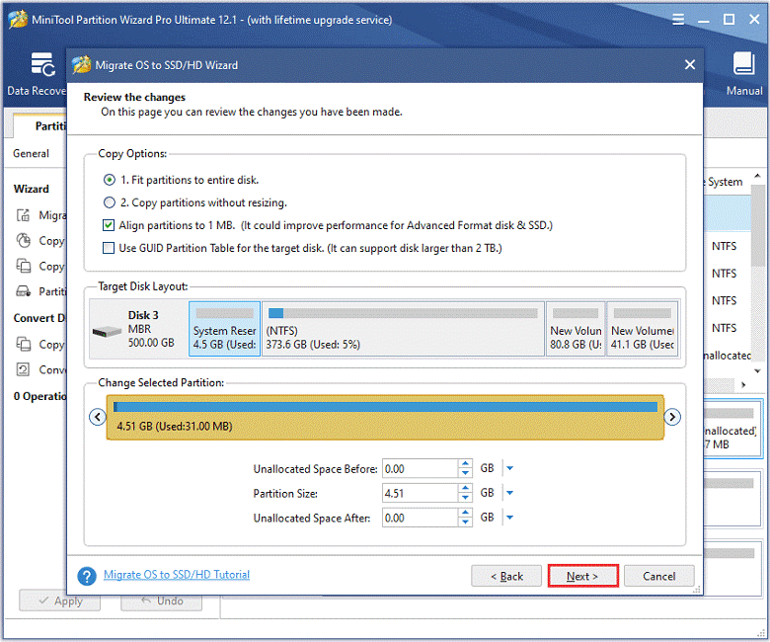This screenshot has width=770, height=642.
Task: Click the Copy icon under Convert Disk
Action: 23,344
